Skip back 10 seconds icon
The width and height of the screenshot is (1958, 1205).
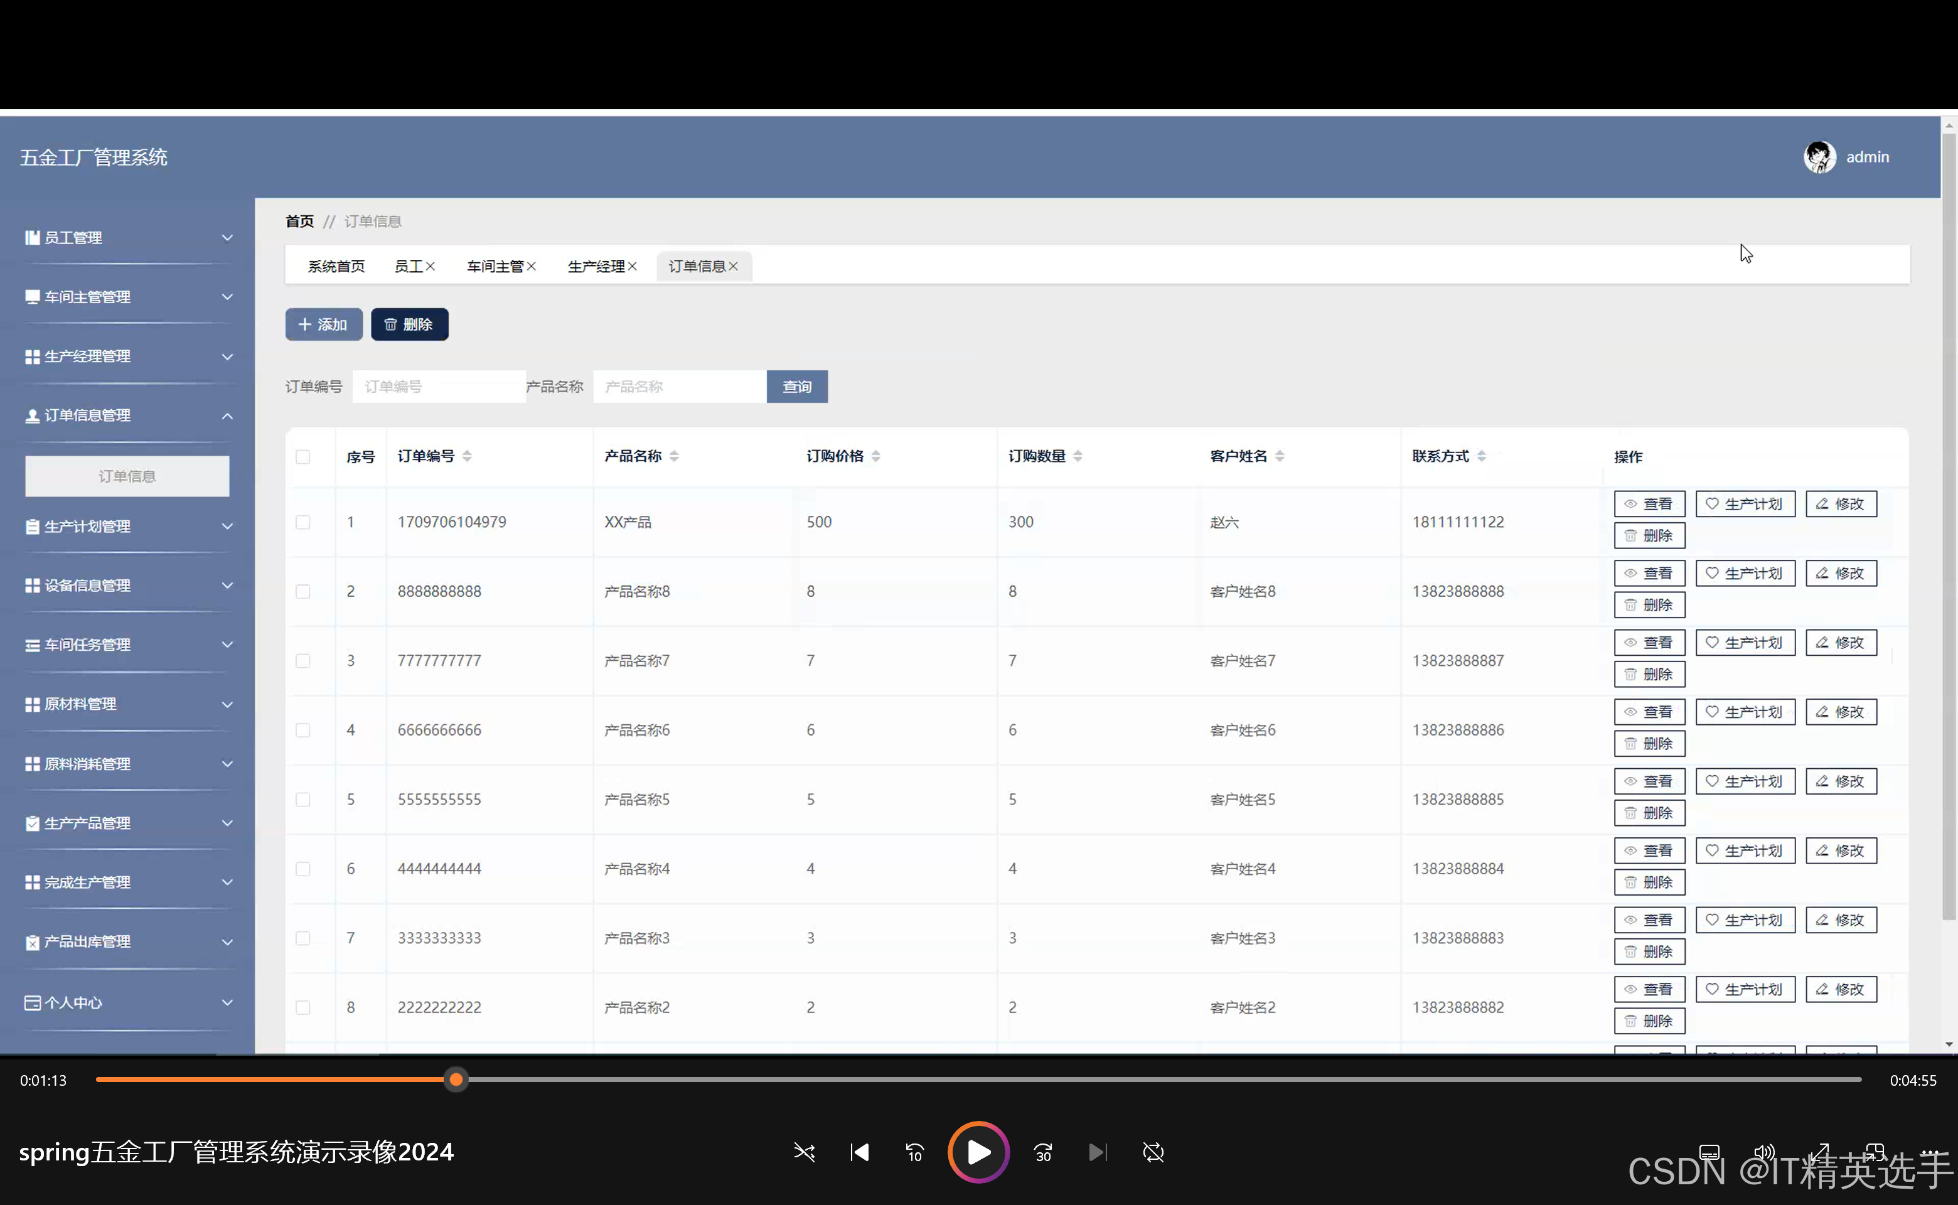click(914, 1152)
